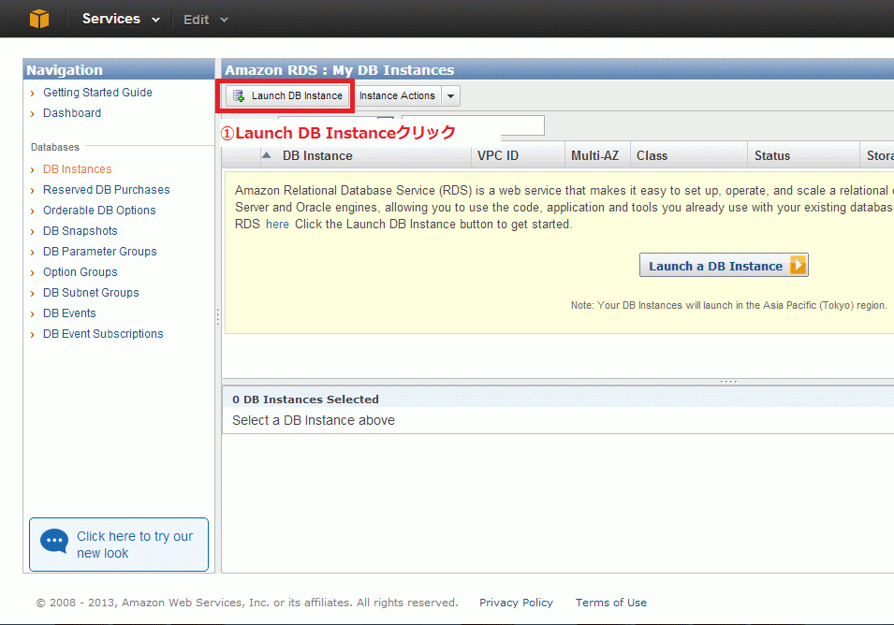Open the Terms of Use link
894x625 pixels.
(610, 603)
